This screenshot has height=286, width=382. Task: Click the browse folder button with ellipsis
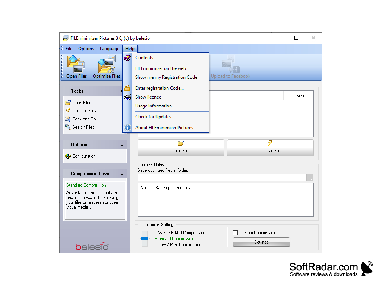[310, 177]
